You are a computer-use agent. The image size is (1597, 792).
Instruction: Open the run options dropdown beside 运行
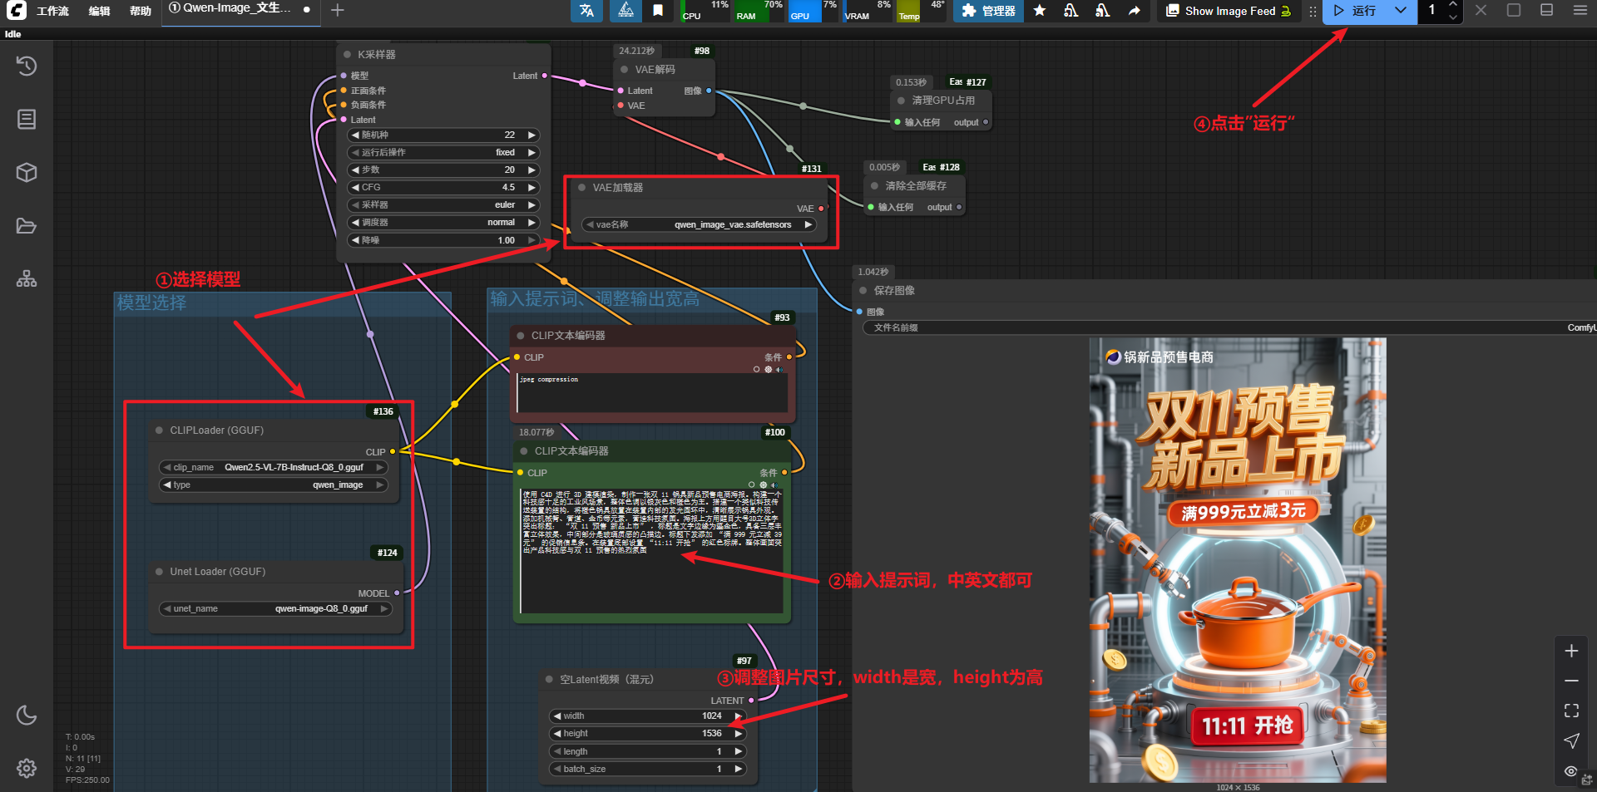1401,11
